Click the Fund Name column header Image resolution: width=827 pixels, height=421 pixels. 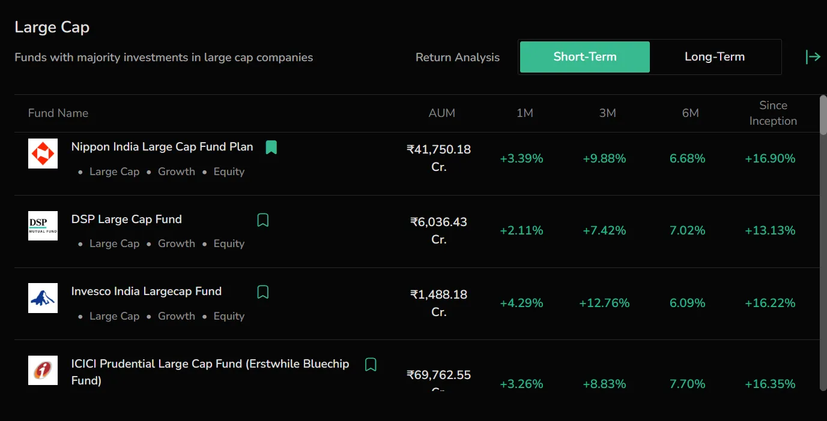(x=58, y=113)
